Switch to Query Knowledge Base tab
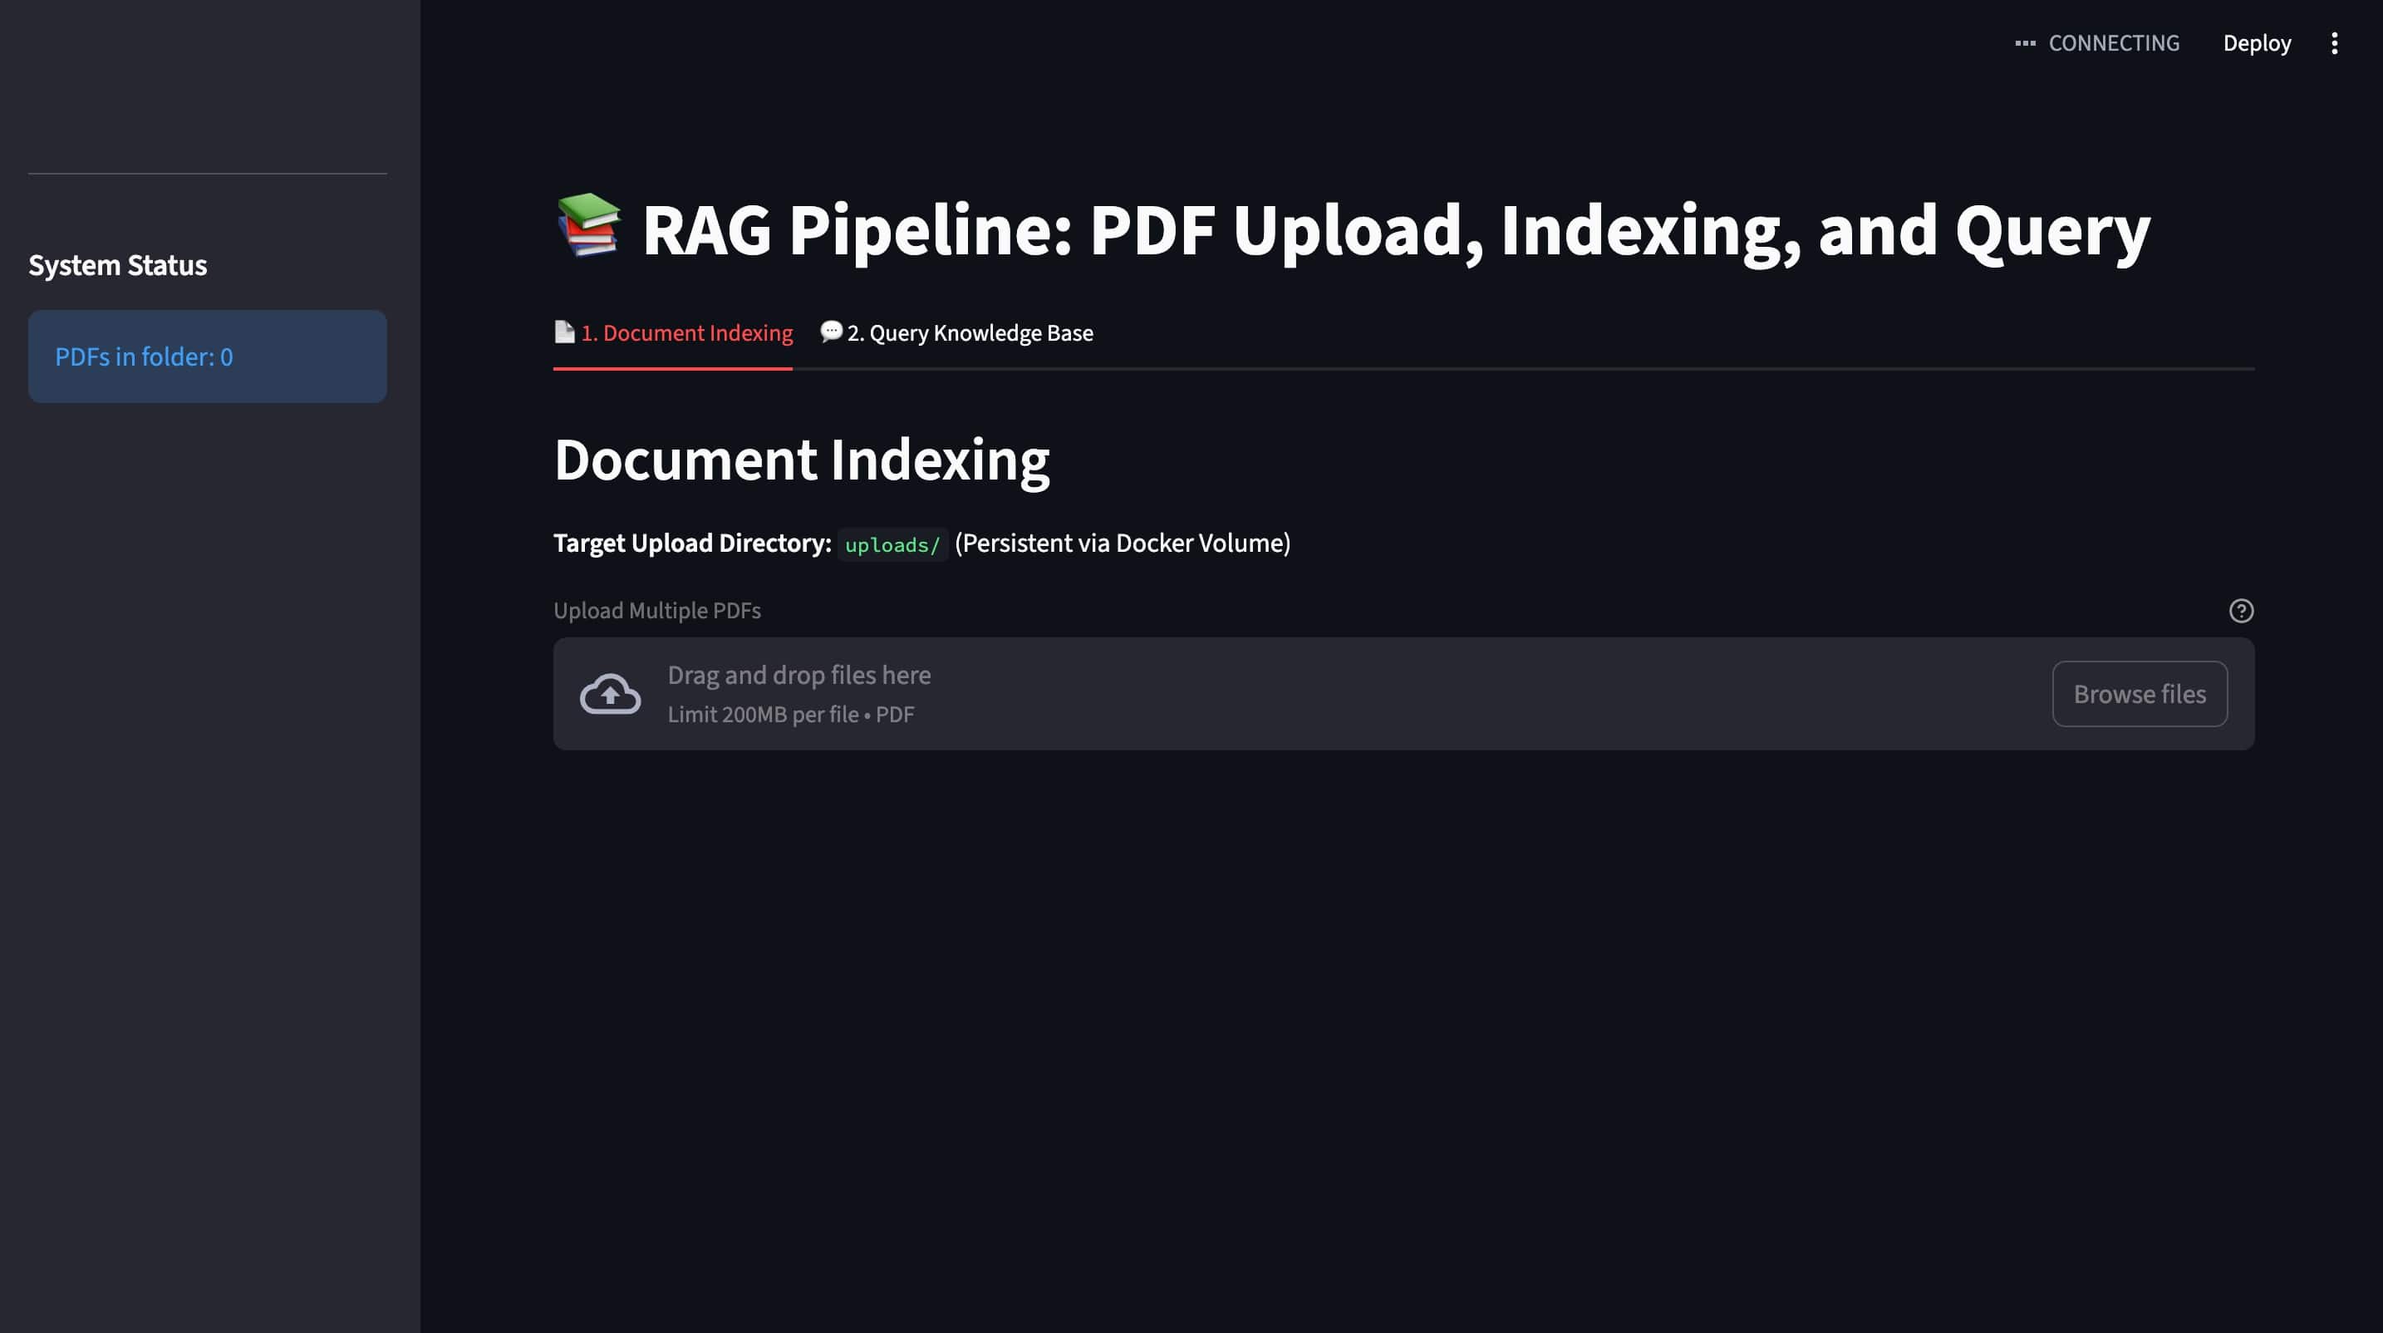 coord(956,333)
